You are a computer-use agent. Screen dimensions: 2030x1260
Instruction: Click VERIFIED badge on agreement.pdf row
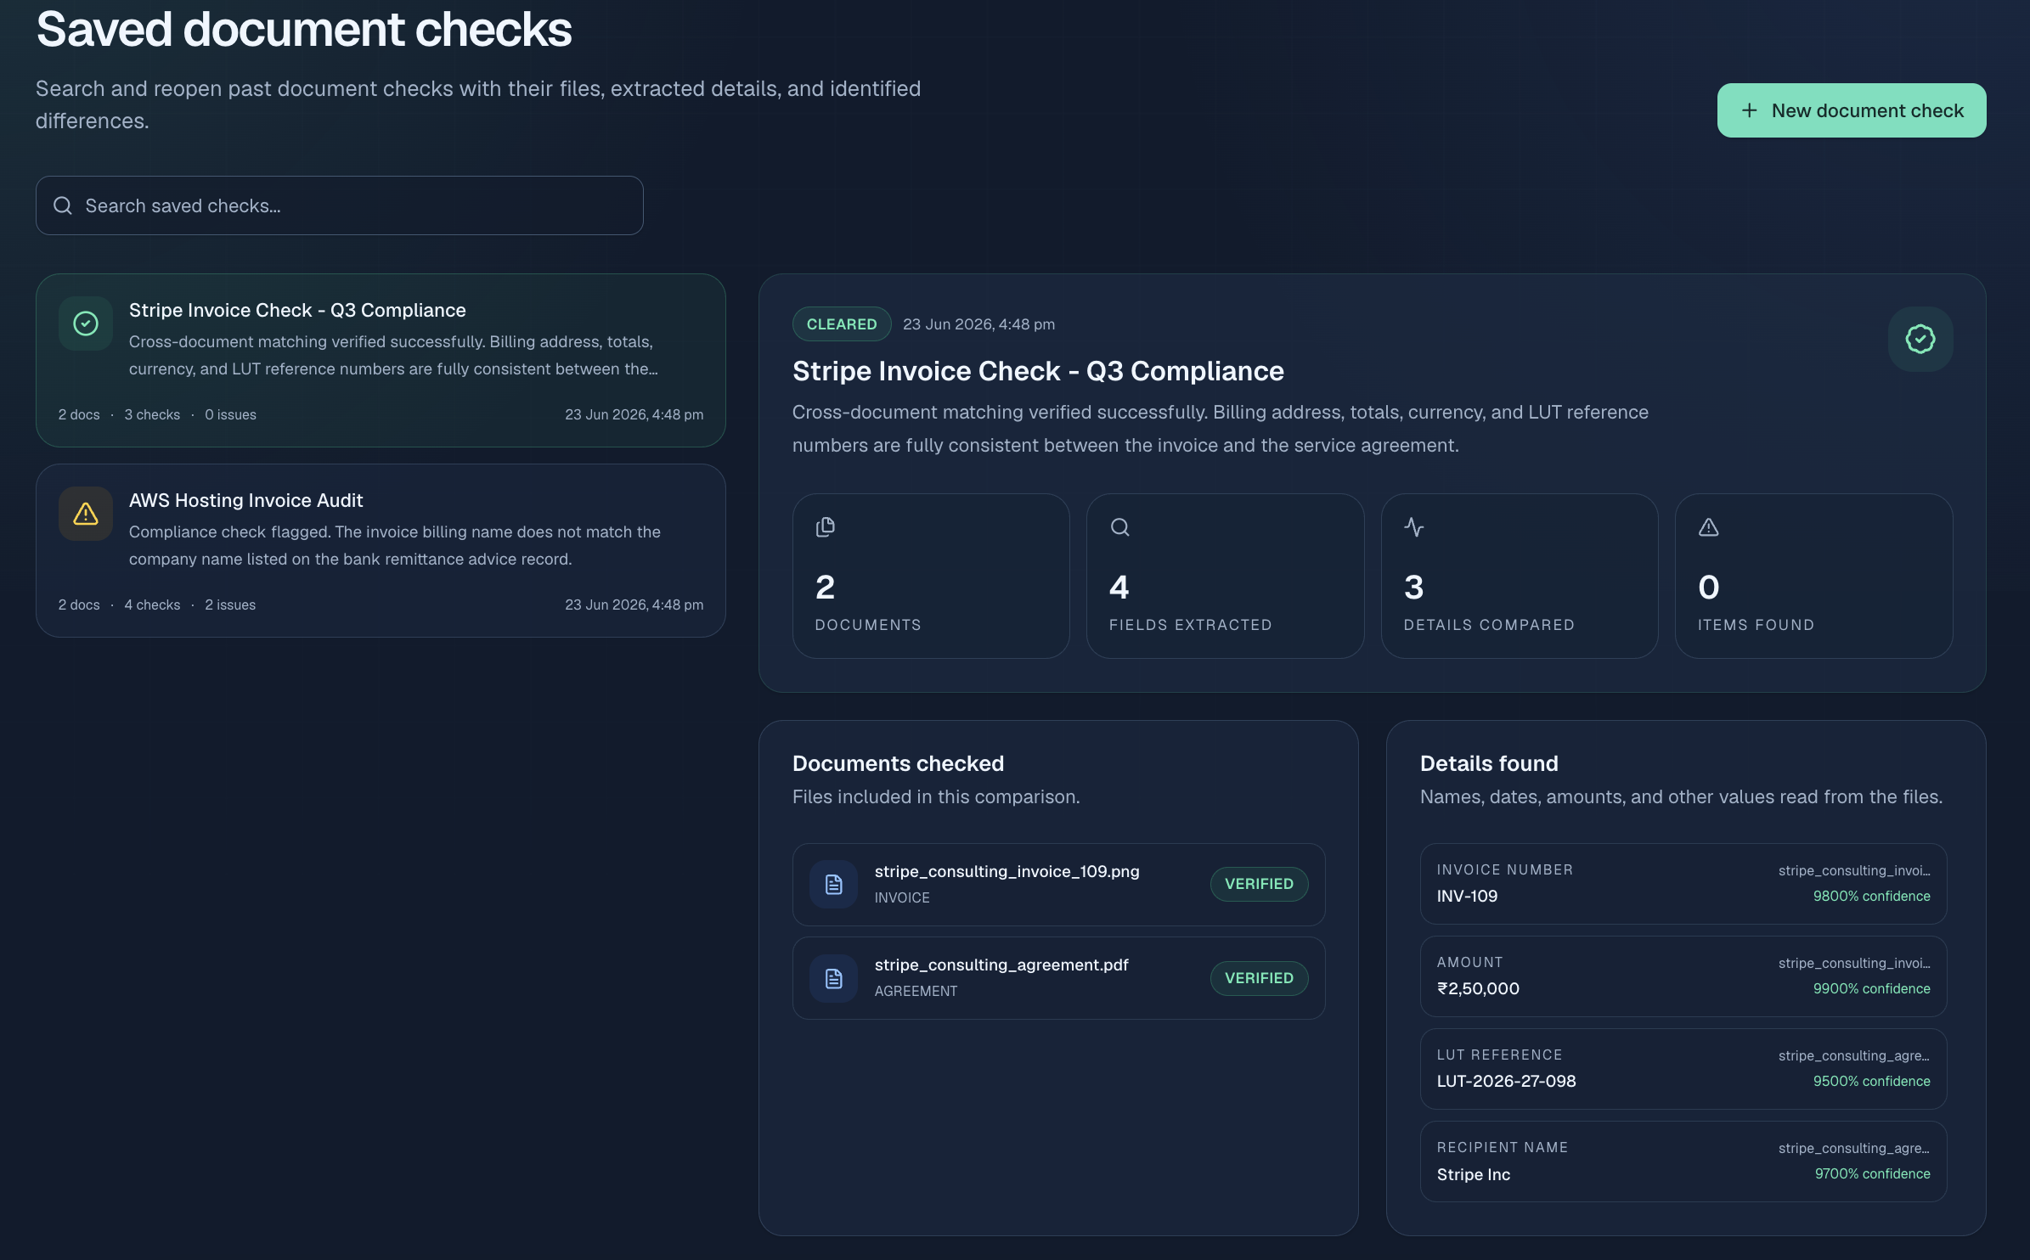(1259, 978)
